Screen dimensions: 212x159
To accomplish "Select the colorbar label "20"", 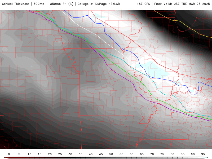I will [x=50, y=154].
